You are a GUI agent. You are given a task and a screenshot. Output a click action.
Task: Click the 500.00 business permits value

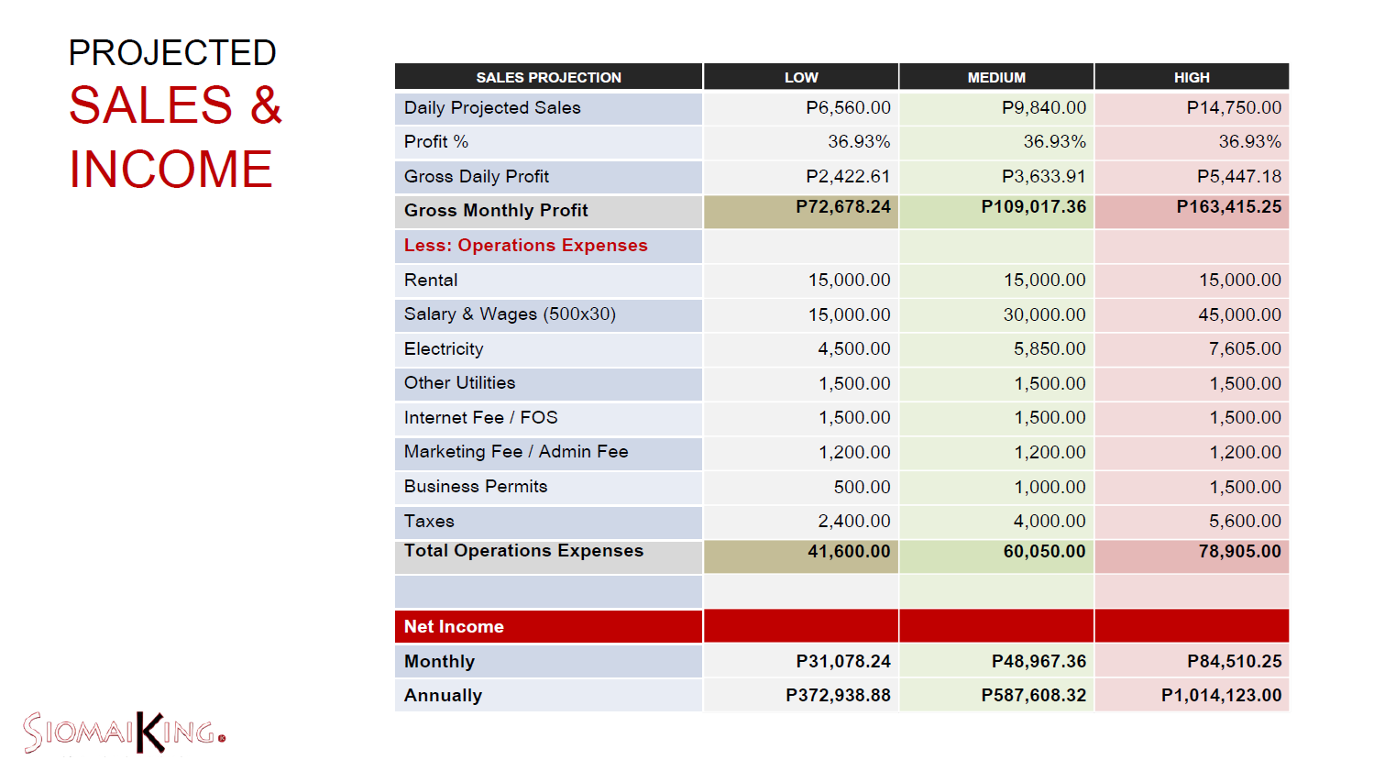pyautogui.click(x=862, y=488)
